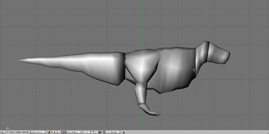269x134 pixels.
Task: Open the View menu
Action: click(12, 132)
